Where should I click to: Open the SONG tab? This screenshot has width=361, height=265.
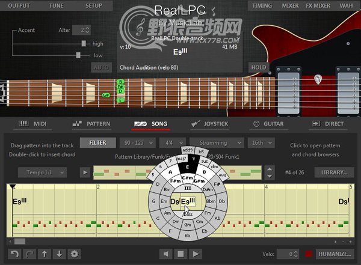click(151, 124)
